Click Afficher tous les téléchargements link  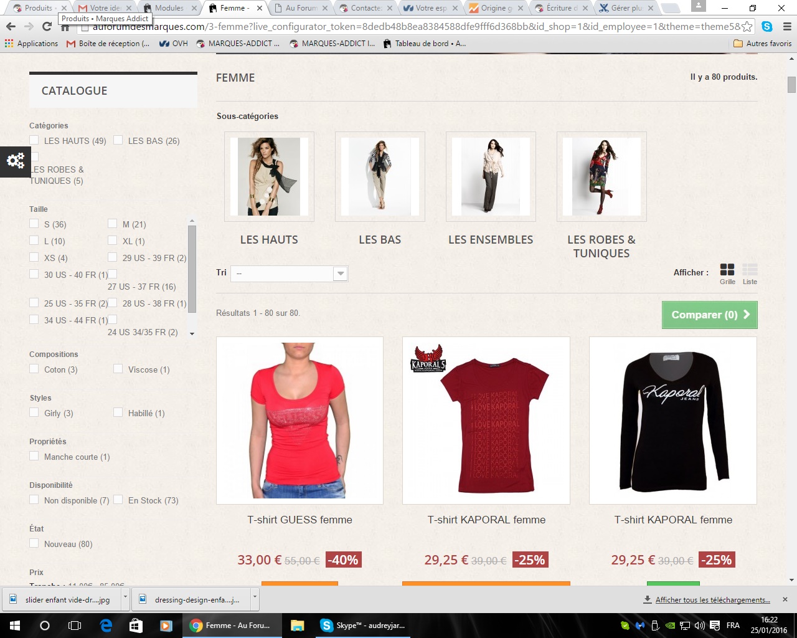pos(712,600)
